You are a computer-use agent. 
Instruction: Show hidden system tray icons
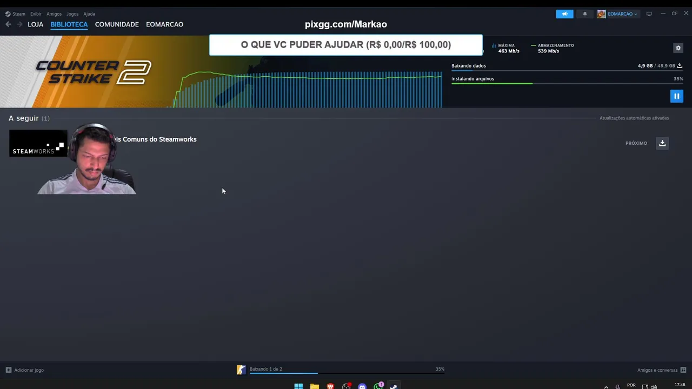tap(606, 387)
